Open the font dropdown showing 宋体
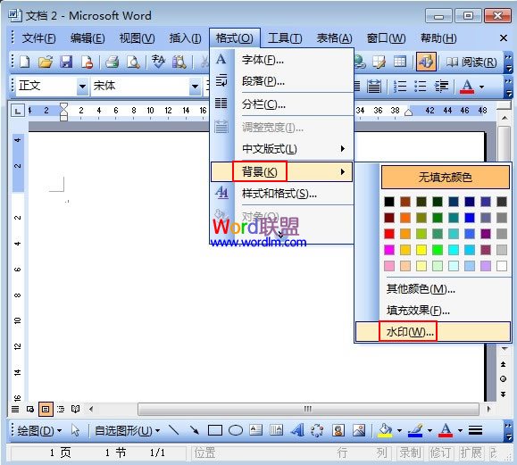The height and width of the screenshot is (465, 517). pos(196,87)
